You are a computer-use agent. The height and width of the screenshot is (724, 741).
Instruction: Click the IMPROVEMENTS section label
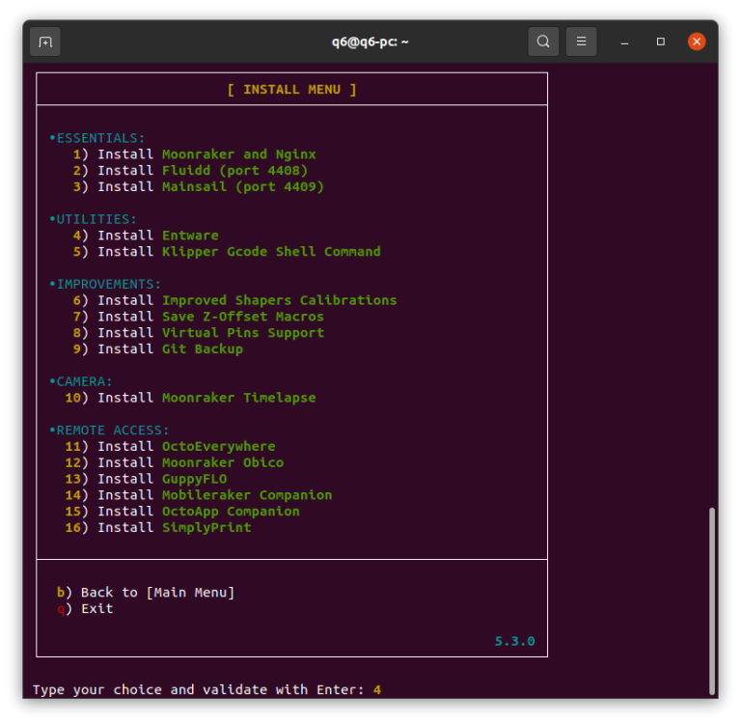[x=105, y=284]
